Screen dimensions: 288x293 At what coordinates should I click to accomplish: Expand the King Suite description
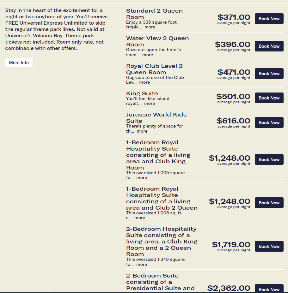point(150,104)
